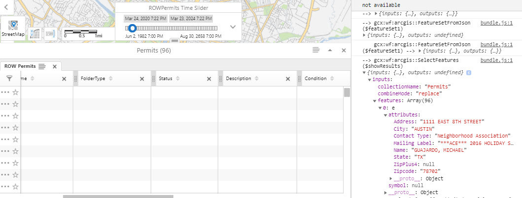The image size is (522, 198).
Task: Open the first row's three-dot actions menu
Action: [5, 92]
